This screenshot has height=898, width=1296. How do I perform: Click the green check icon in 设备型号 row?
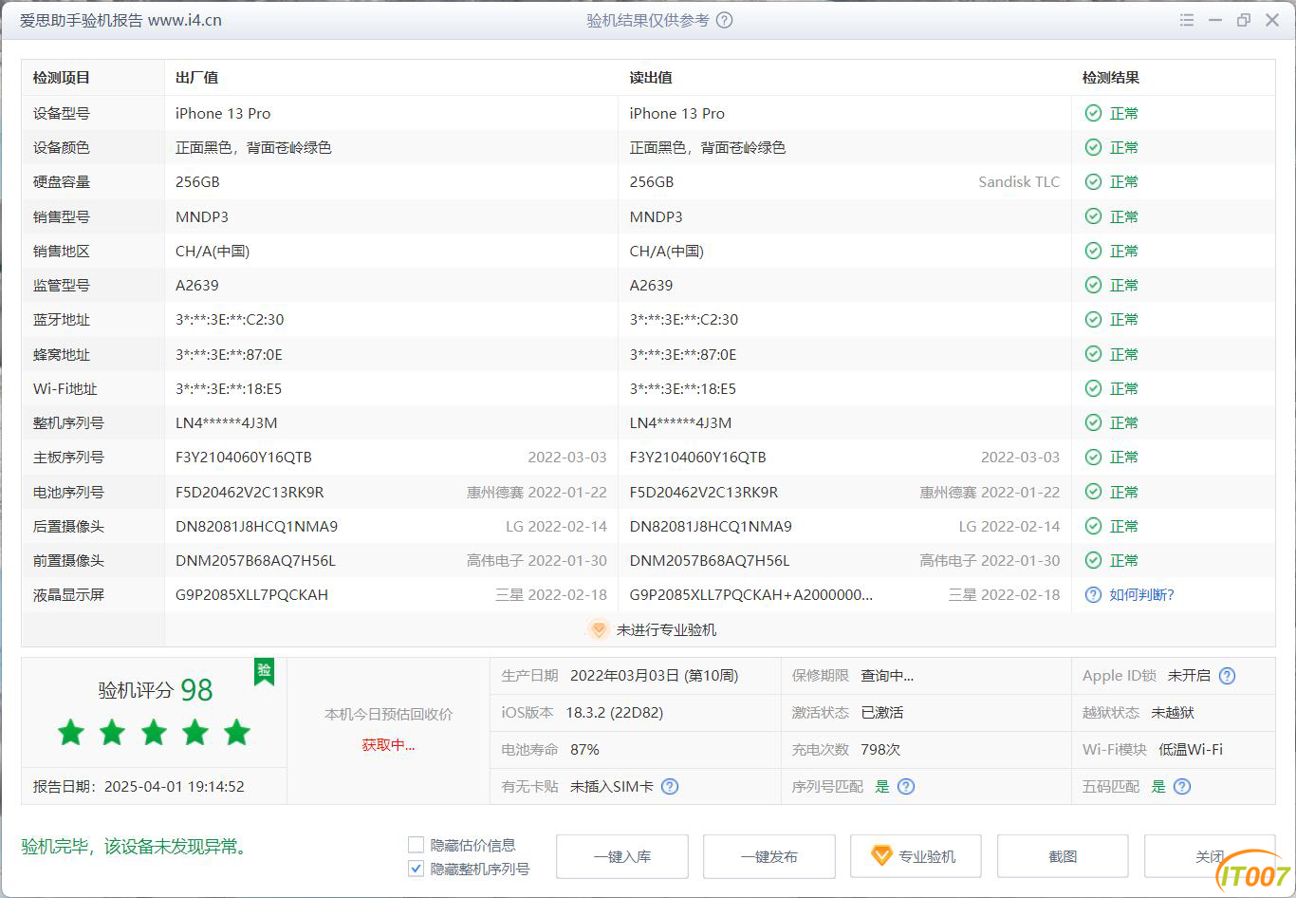(1093, 113)
